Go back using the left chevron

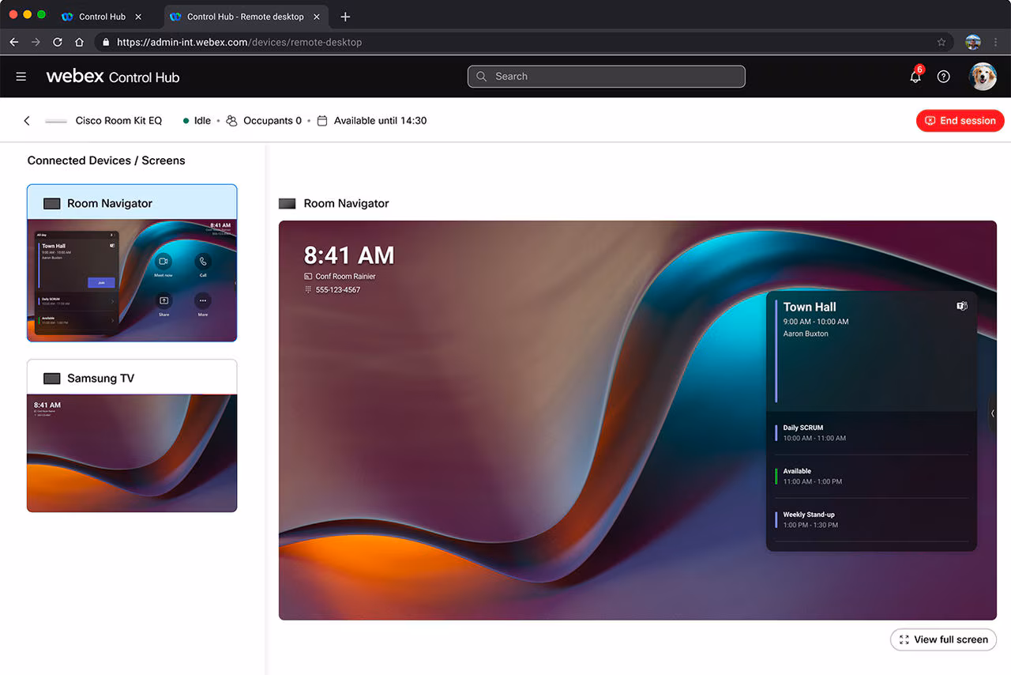[x=27, y=121]
